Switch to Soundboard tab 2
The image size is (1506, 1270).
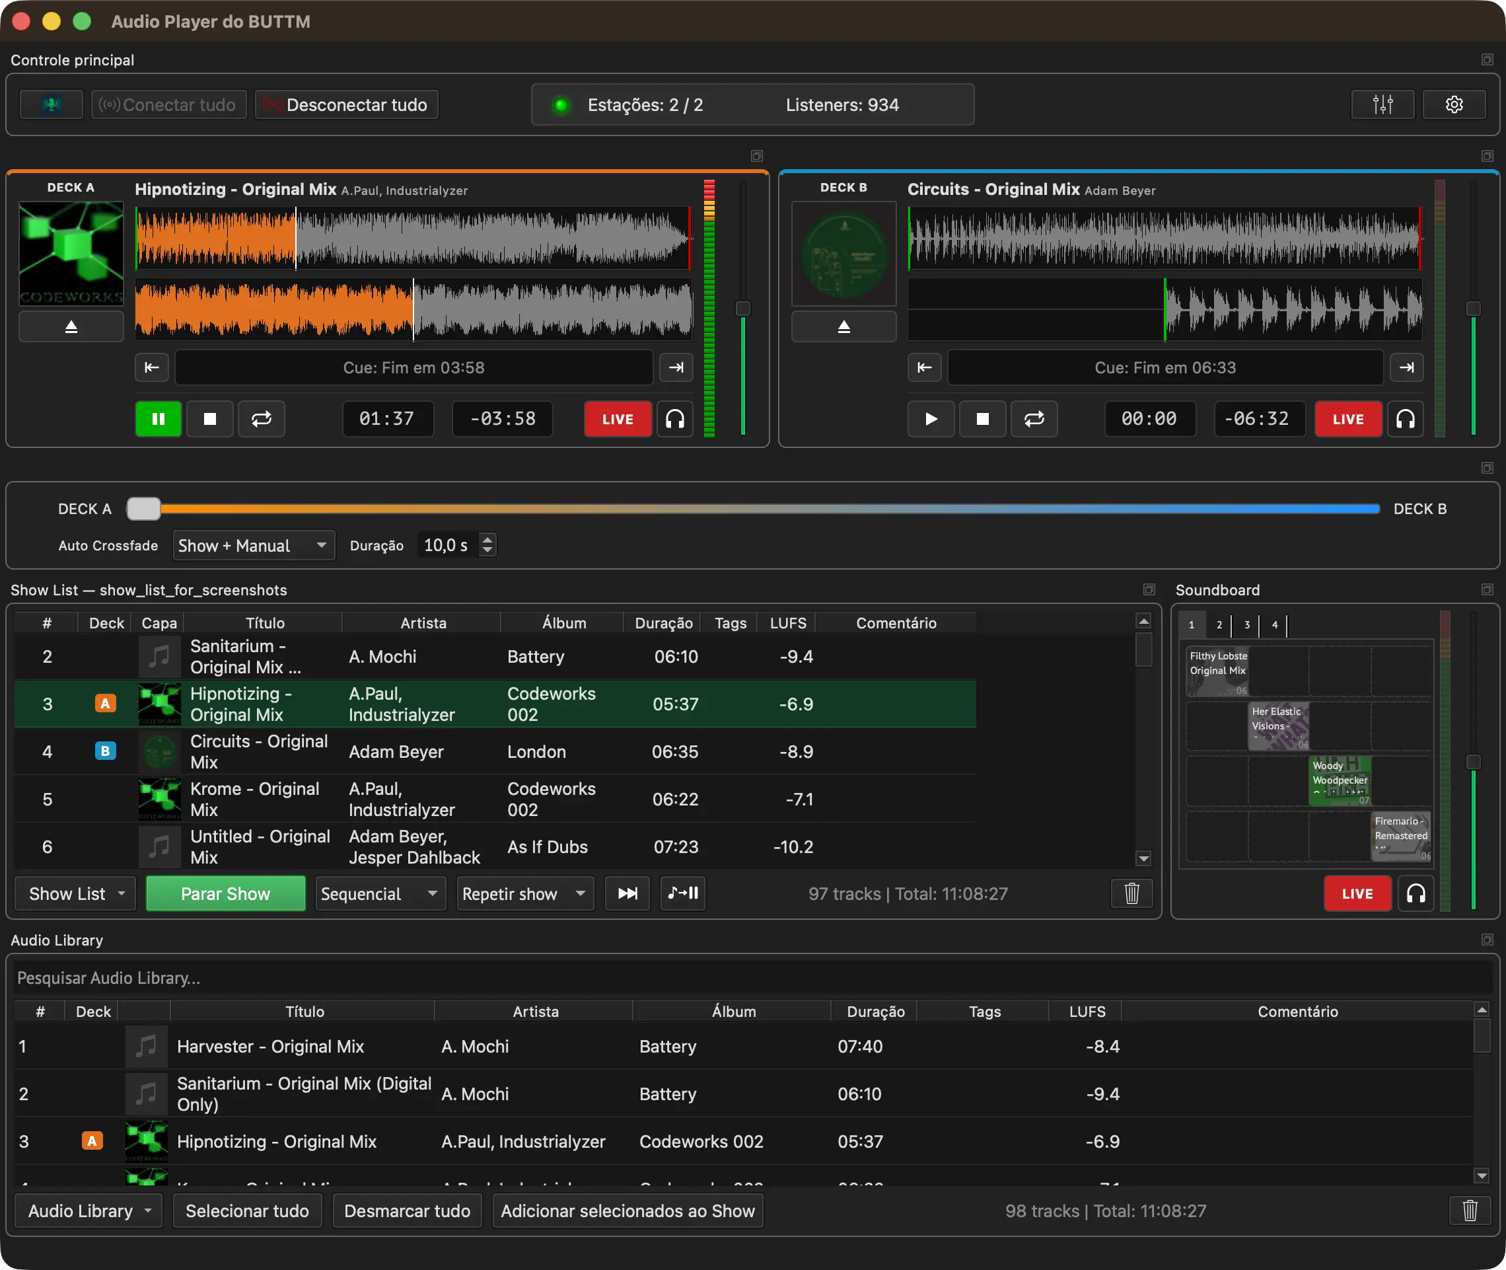point(1219,625)
